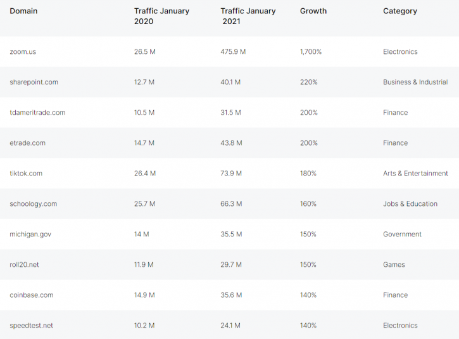Click the 73.9 M traffic value

point(231,174)
